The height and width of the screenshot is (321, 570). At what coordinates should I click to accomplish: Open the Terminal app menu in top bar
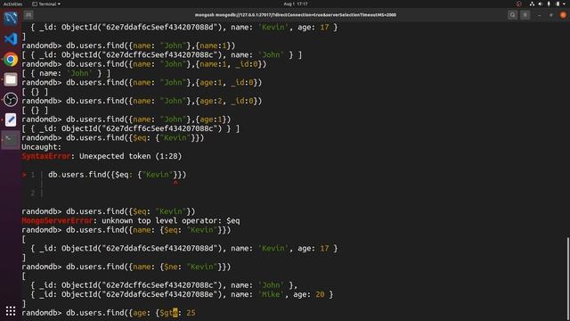(x=46, y=4)
